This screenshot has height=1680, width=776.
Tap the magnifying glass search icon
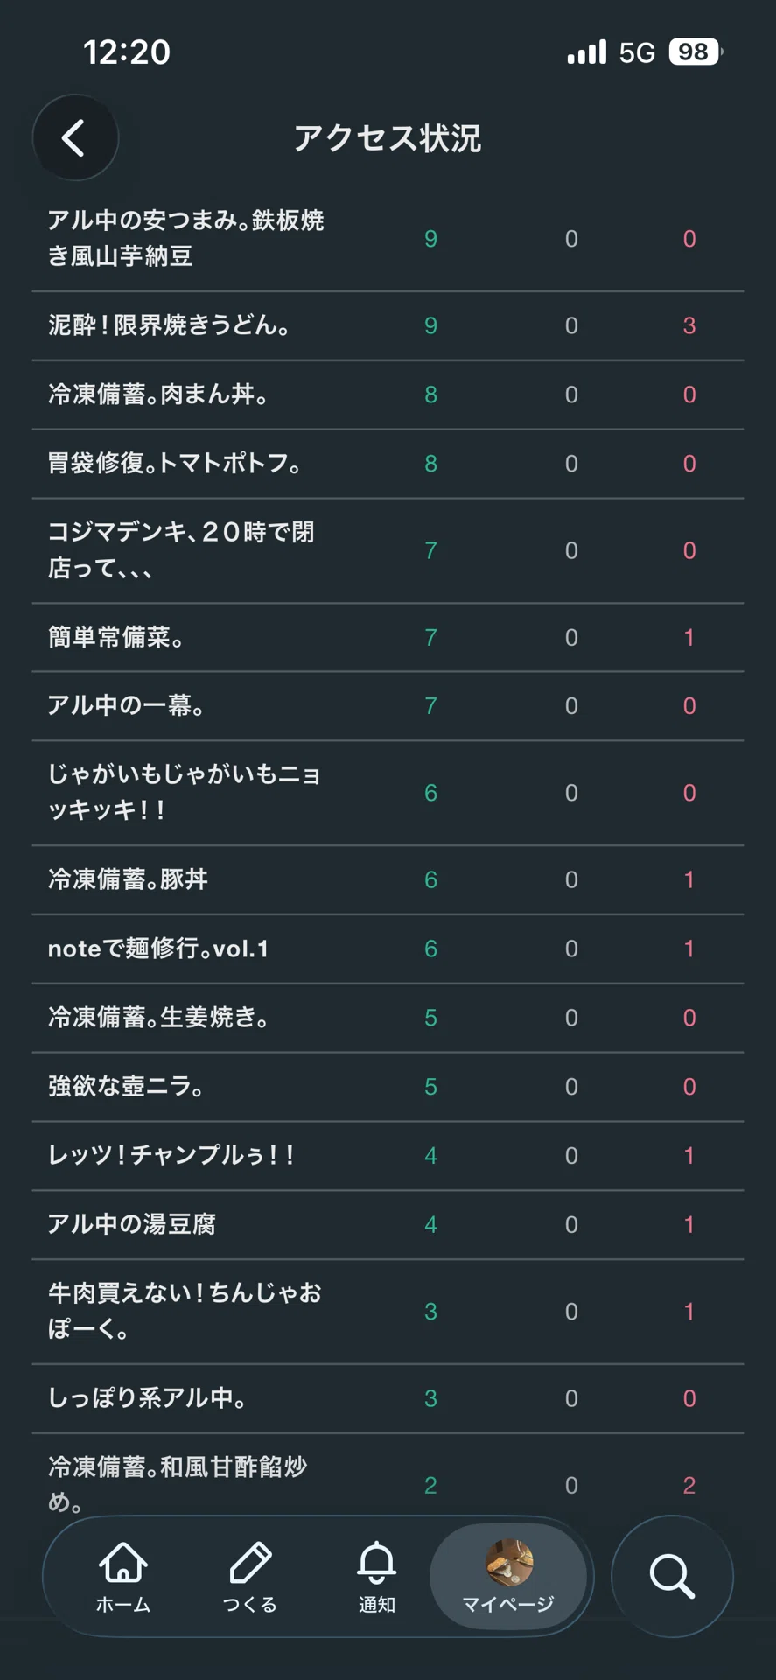pos(672,1577)
